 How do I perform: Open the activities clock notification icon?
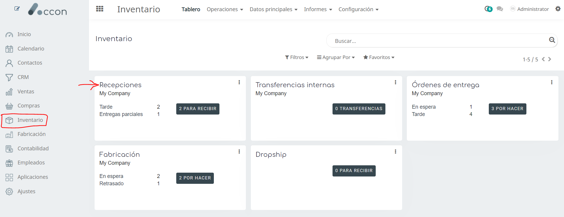[x=488, y=9]
